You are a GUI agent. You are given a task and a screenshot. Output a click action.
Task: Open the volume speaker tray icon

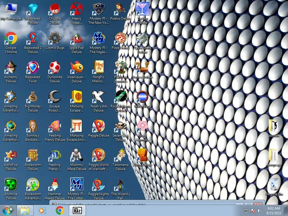pos(260,211)
